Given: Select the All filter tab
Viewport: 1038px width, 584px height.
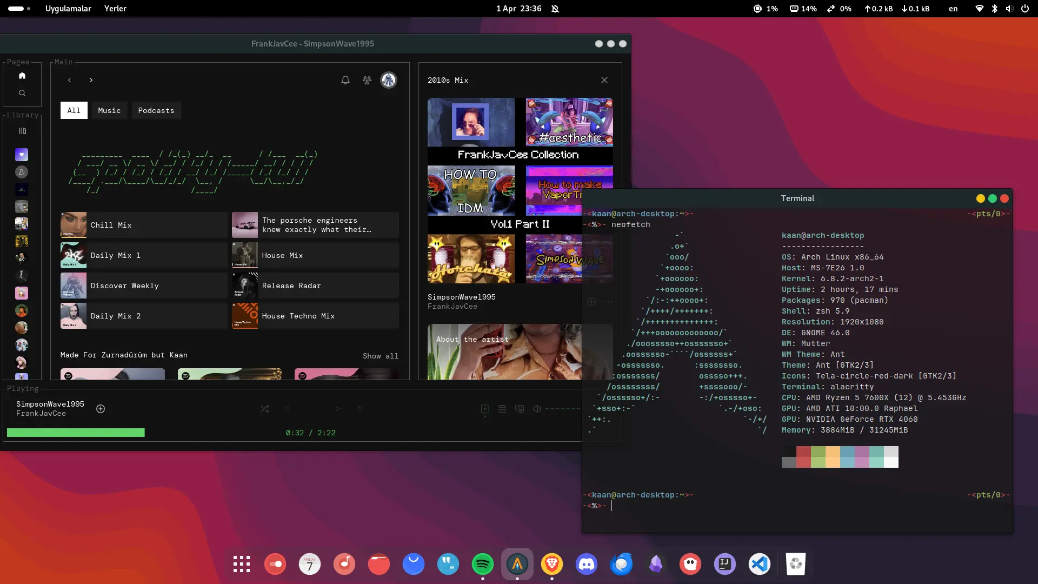Looking at the screenshot, I should point(74,110).
